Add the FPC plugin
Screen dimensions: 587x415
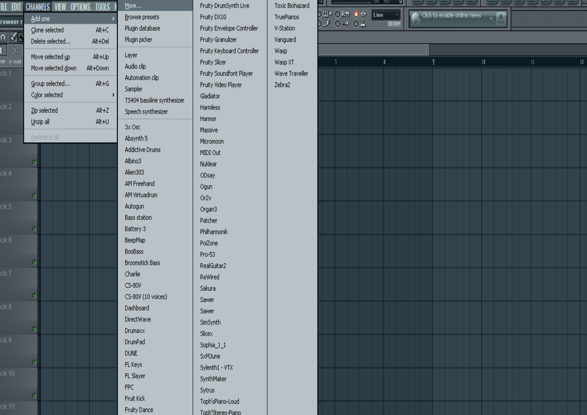click(155, 387)
